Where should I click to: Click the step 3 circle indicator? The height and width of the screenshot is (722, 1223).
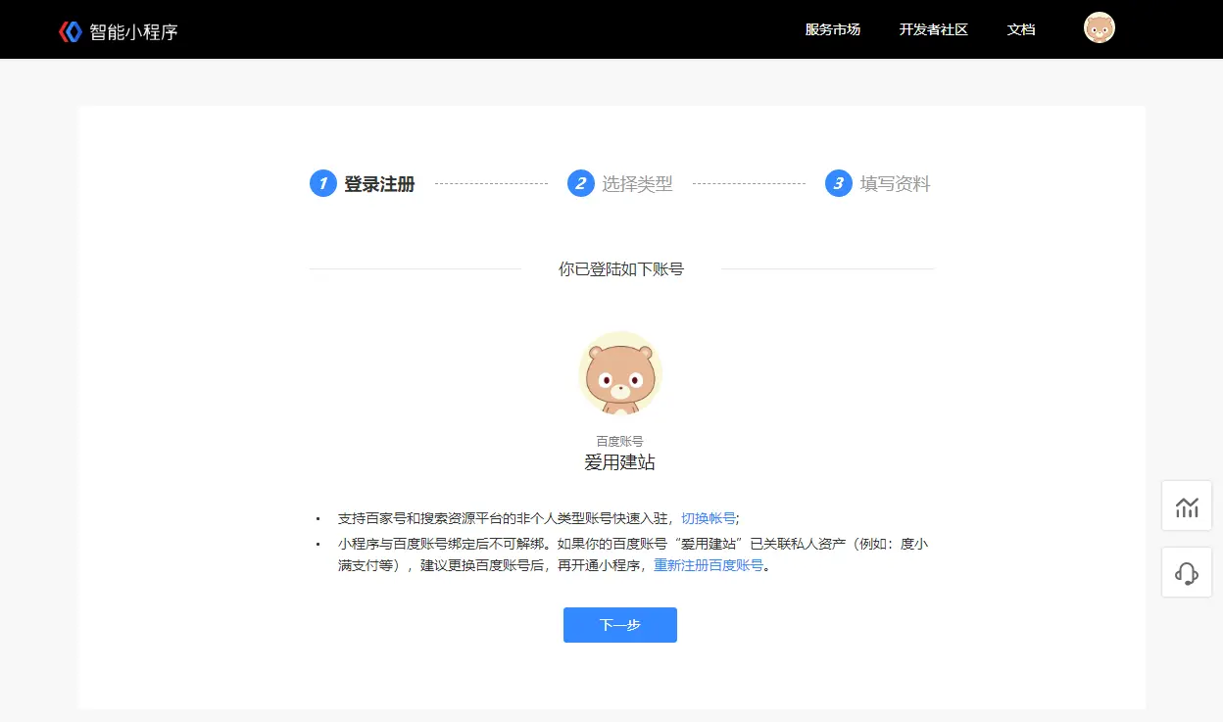click(838, 183)
